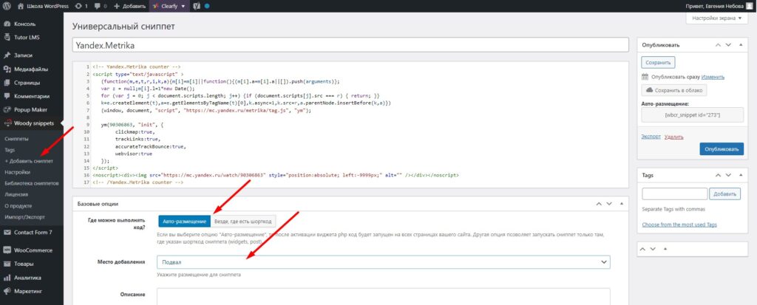The width and height of the screenshot is (757, 305).
Task: Open Медиафайлы from the sidebar
Action: pos(31,69)
